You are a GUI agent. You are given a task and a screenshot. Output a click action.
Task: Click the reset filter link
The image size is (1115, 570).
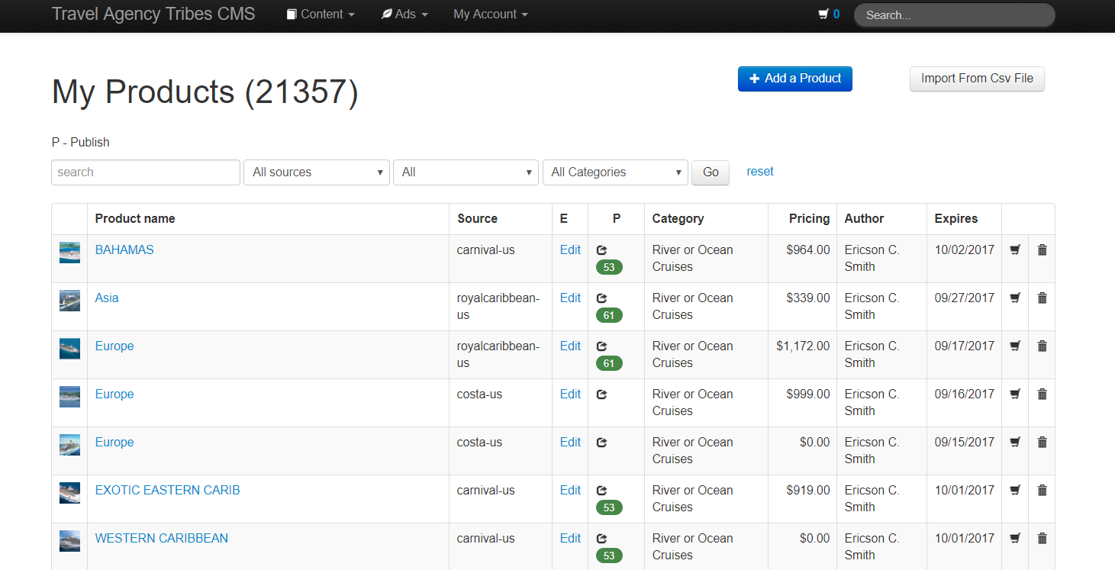pyautogui.click(x=759, y=172)
